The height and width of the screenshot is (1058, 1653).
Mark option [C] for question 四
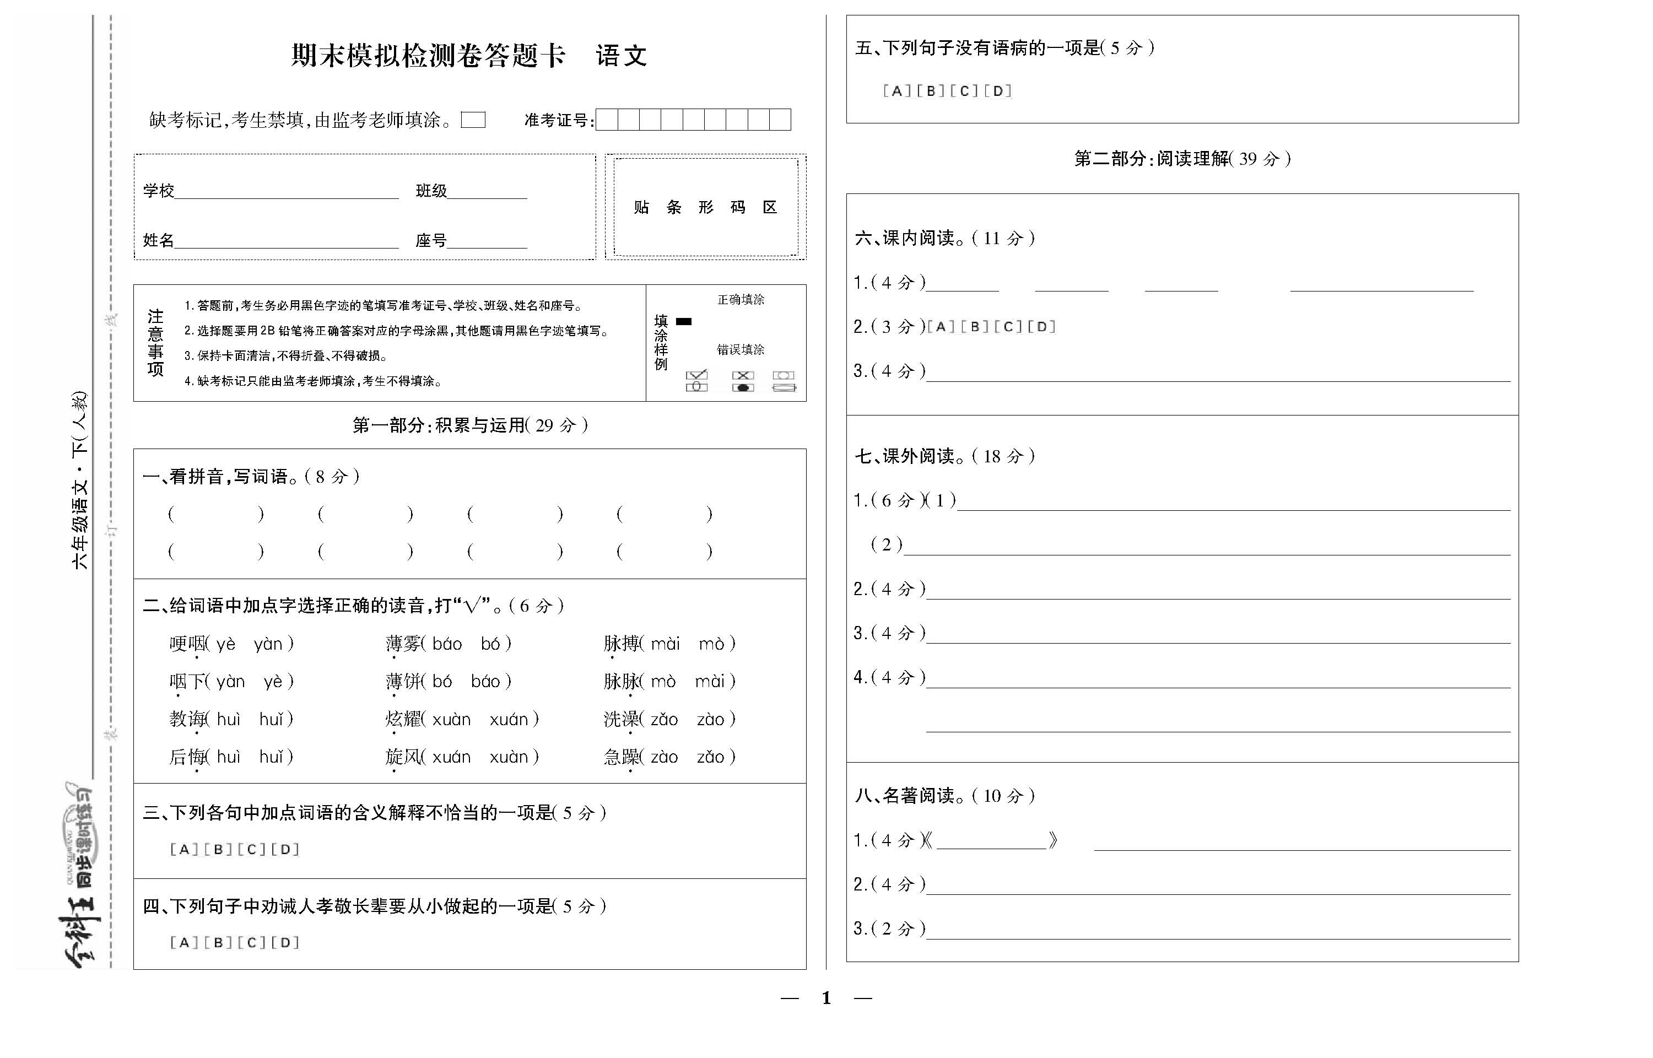(x=251, y=943)
